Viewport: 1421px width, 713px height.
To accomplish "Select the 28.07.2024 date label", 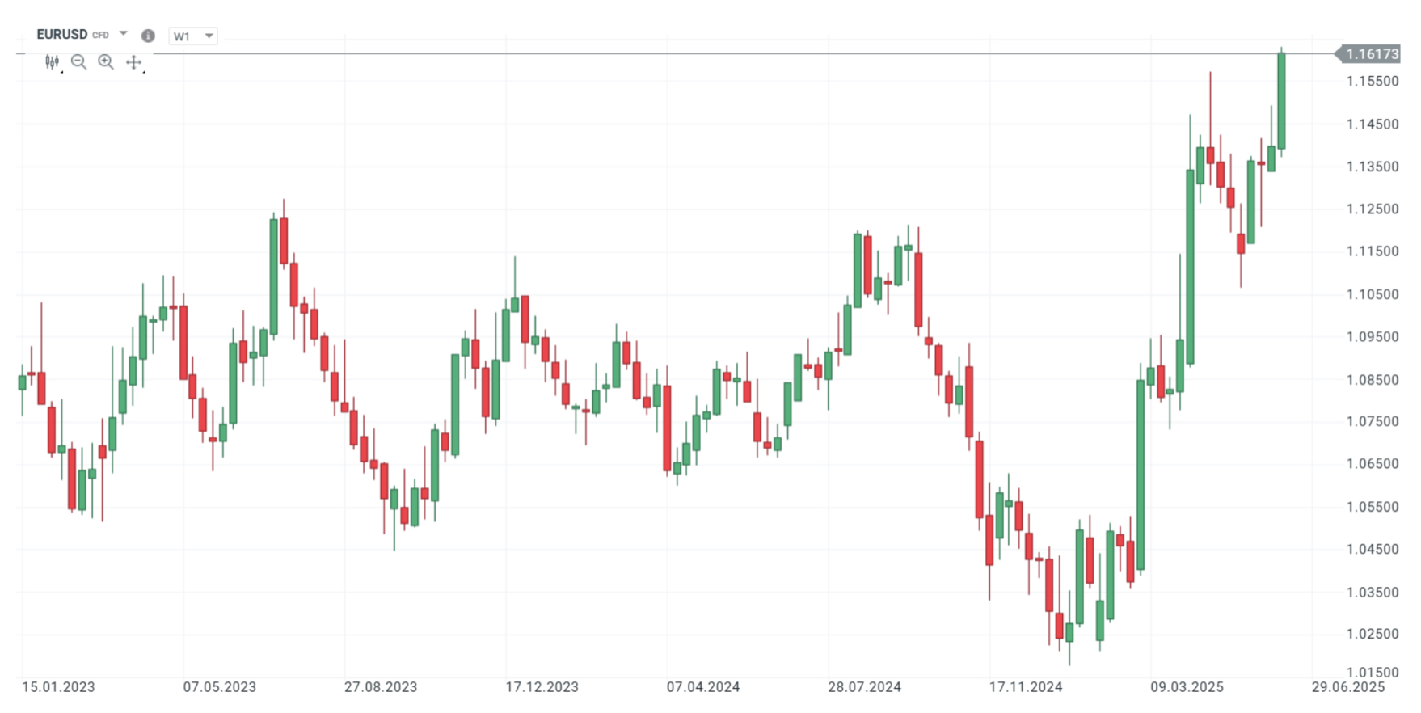I will click(x=864, y=687).
